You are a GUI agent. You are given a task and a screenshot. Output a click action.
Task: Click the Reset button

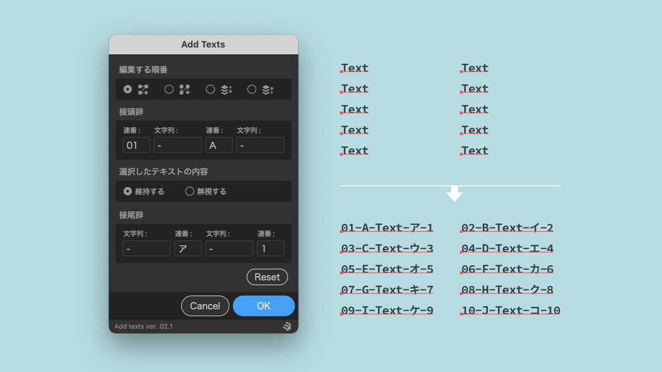pyautogui.click(x=267, y=277)
